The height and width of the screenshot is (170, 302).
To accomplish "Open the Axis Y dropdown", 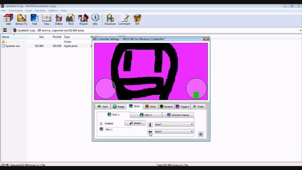I will (x=174, y=124).
